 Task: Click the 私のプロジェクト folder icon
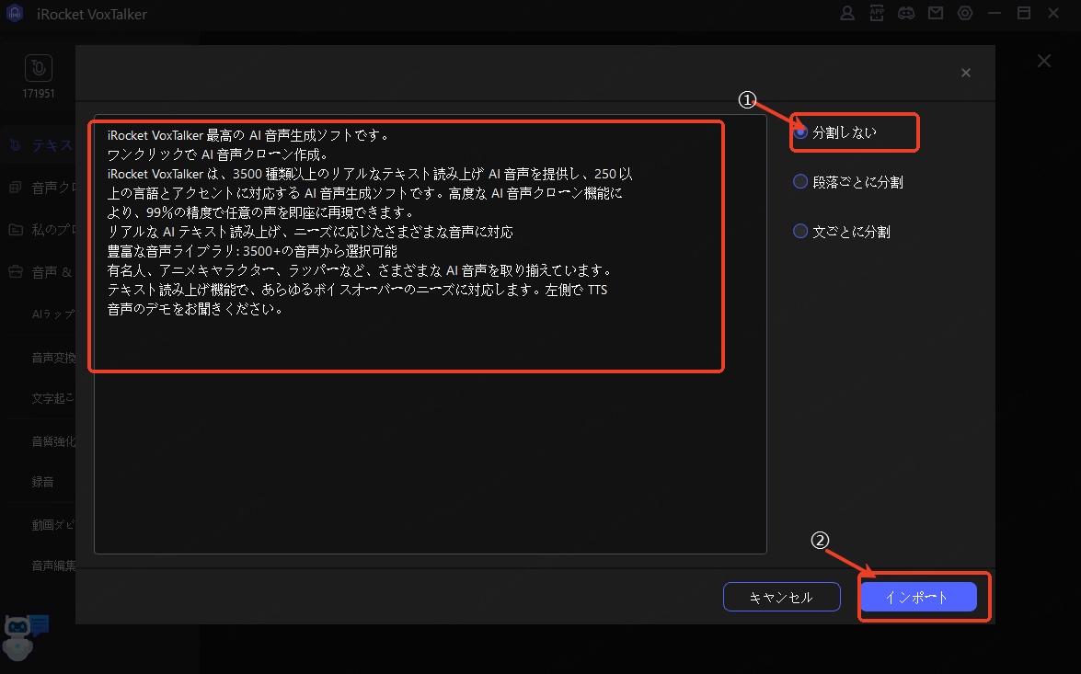pos(15,230)
